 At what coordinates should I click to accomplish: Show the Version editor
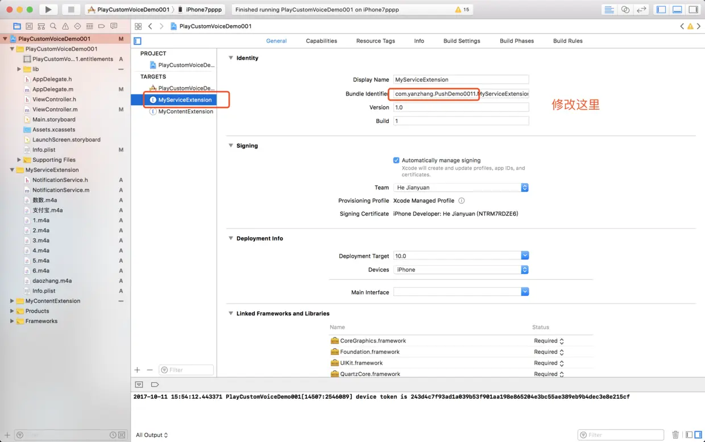(641, 10)
